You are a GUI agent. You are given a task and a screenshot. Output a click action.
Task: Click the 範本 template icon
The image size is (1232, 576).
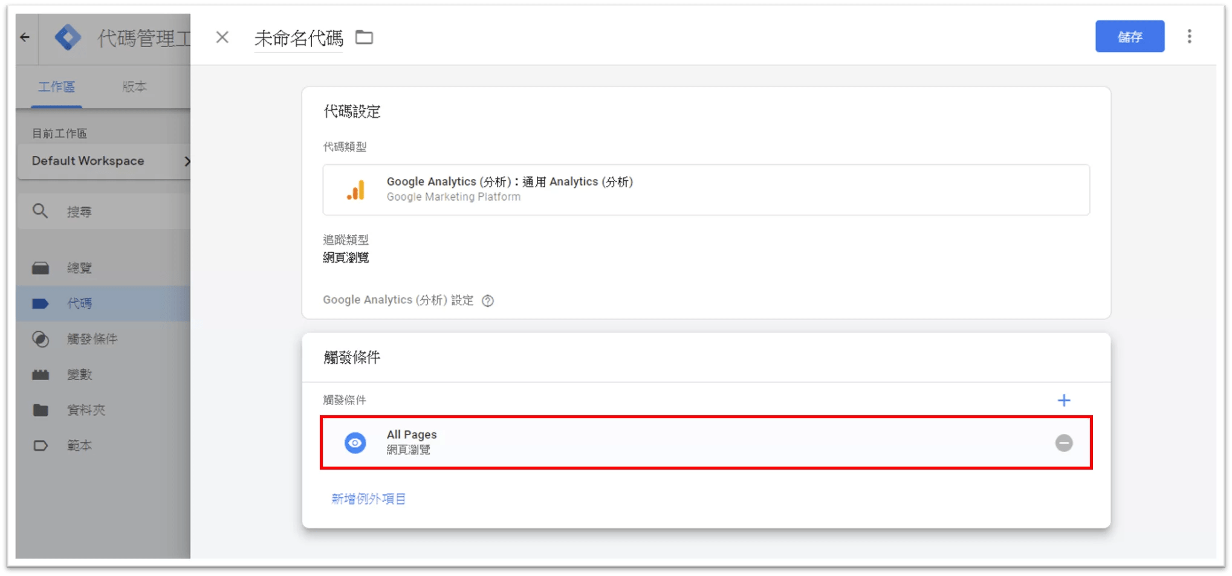[41, 446]
